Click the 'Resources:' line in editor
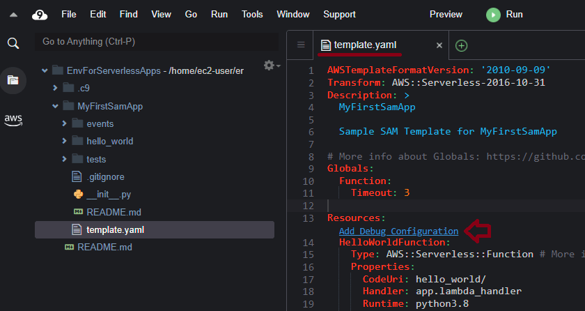The height and width of the screenshot is (311, 585). coord(357,218)
